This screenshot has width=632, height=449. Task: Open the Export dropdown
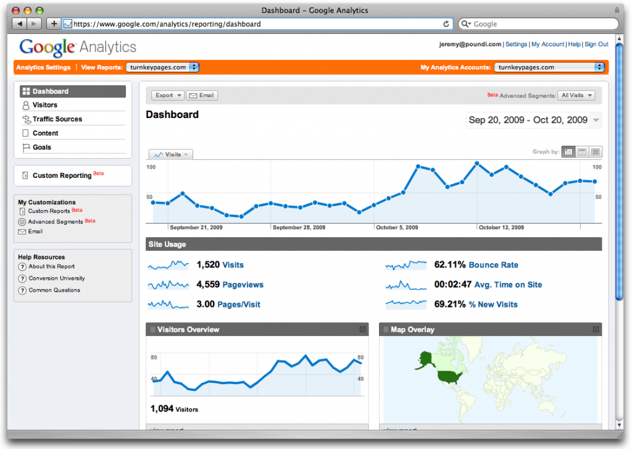[168, 95]
